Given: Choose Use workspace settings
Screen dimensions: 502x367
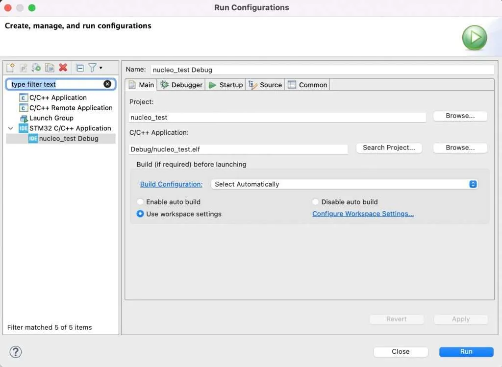Looking at the screenshot, I should tap(141, 214).
